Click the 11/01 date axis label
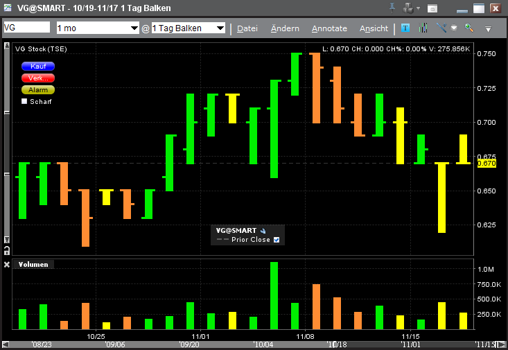This screenshot has width=508, height=350. 200,336
